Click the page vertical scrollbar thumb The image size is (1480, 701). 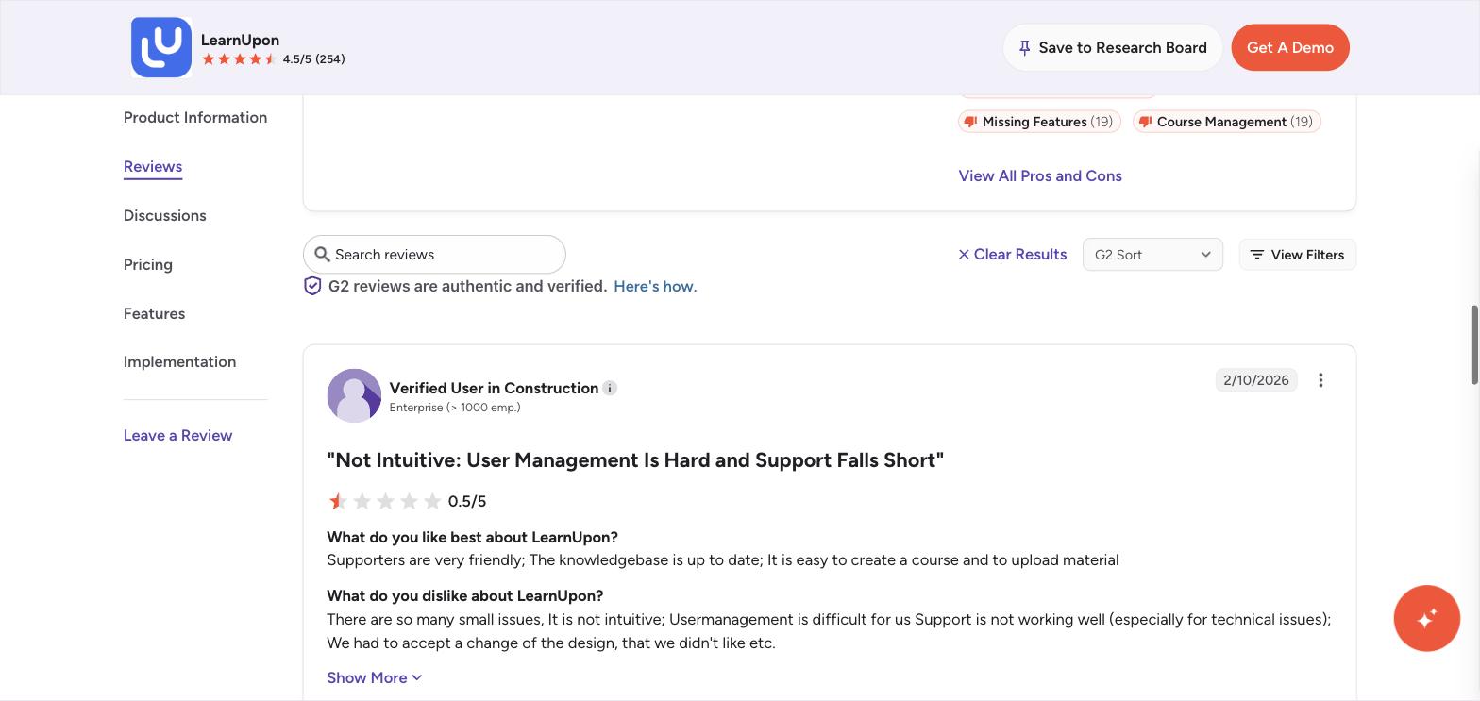pyautogui.click(x=1474, y=344)
